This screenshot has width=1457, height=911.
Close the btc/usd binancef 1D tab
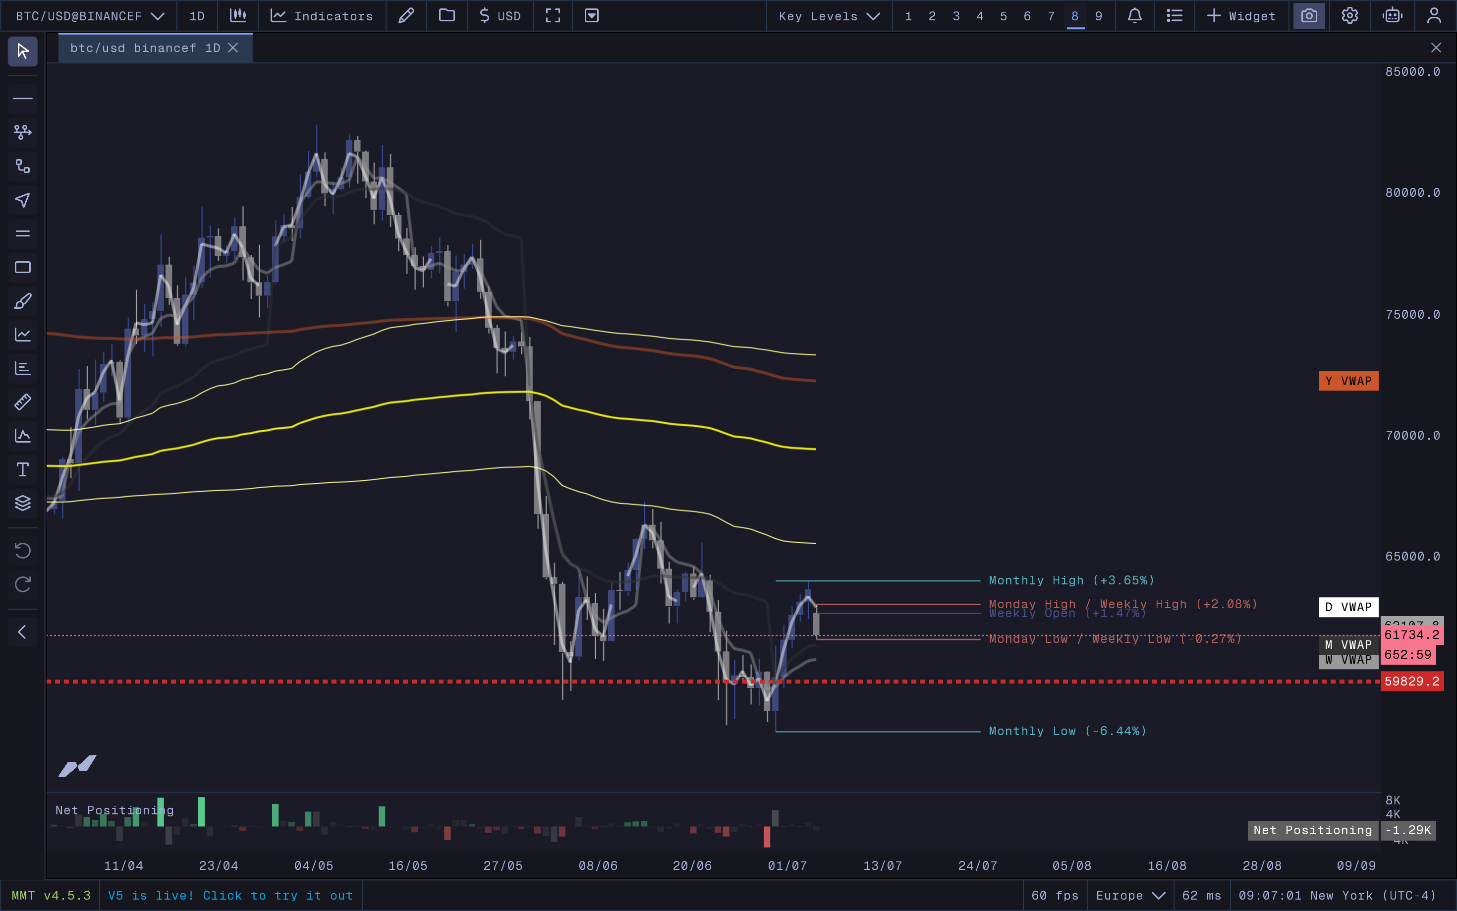point(233,48)
